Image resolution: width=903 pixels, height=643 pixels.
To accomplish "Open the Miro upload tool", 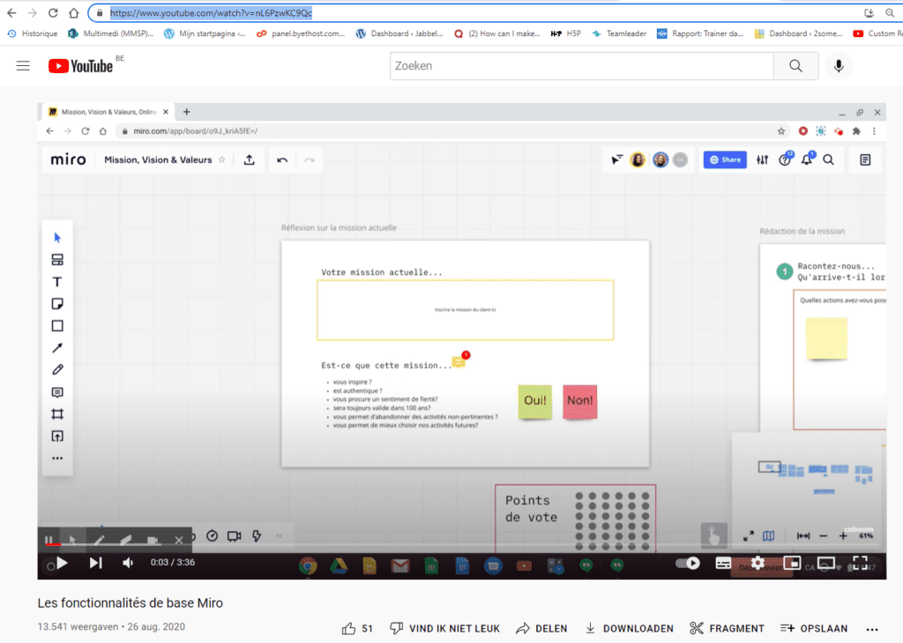I will coord(57,436).
